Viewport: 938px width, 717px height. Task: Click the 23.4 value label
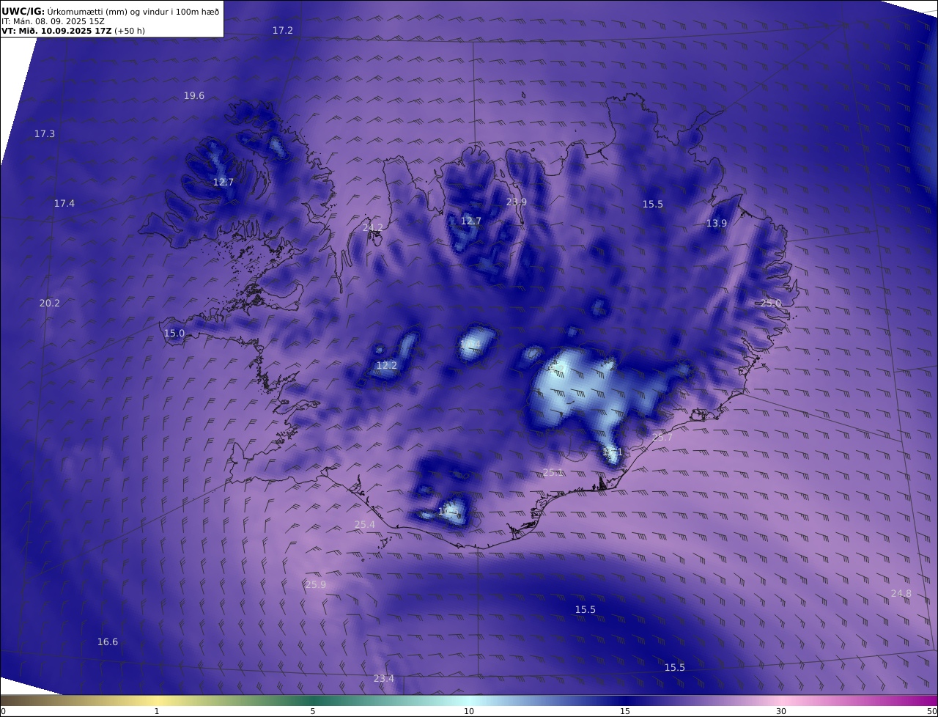(x=384, y=679)
